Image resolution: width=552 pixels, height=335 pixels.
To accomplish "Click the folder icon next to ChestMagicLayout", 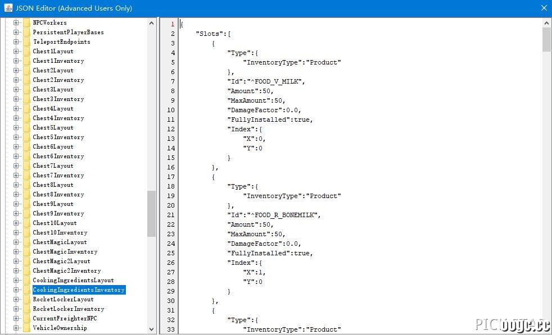I will 26,242.
